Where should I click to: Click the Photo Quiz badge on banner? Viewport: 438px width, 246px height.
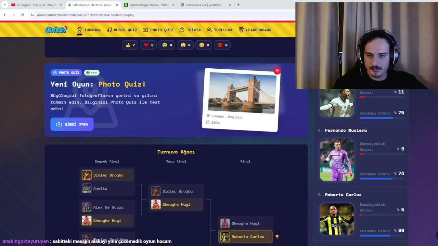(66, 72)
